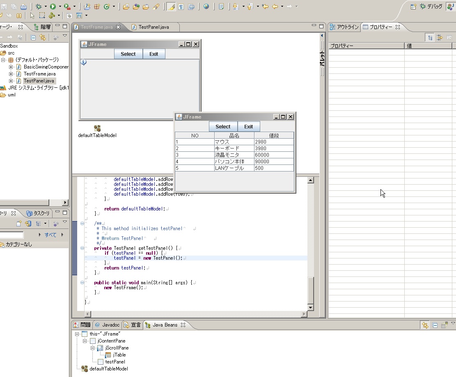Click the pause icon in second toolbar row
456x377 pixels.
[19, 16]
